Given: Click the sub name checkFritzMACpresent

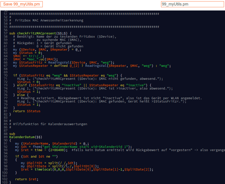Looking at the screenshot, I should point(37,33).
